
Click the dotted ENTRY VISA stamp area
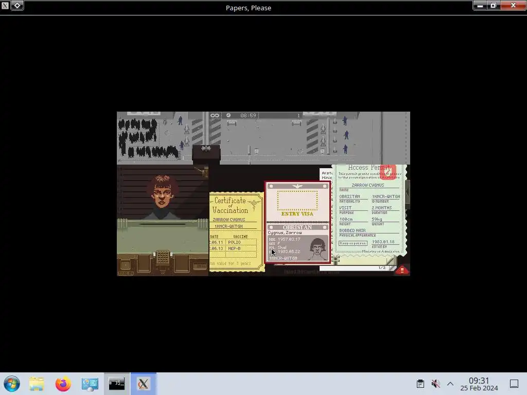(297, 201)
